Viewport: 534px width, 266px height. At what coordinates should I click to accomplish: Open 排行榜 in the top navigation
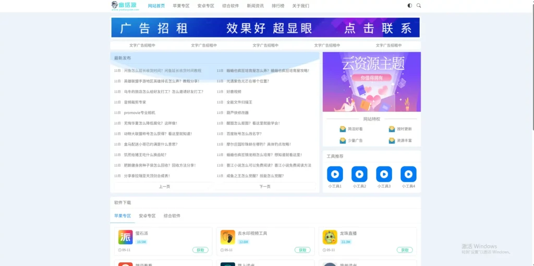[278, 6]
